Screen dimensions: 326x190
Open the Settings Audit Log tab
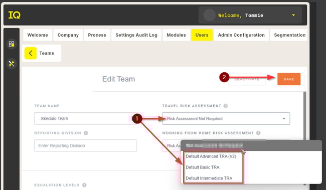[x=136, y=35]
